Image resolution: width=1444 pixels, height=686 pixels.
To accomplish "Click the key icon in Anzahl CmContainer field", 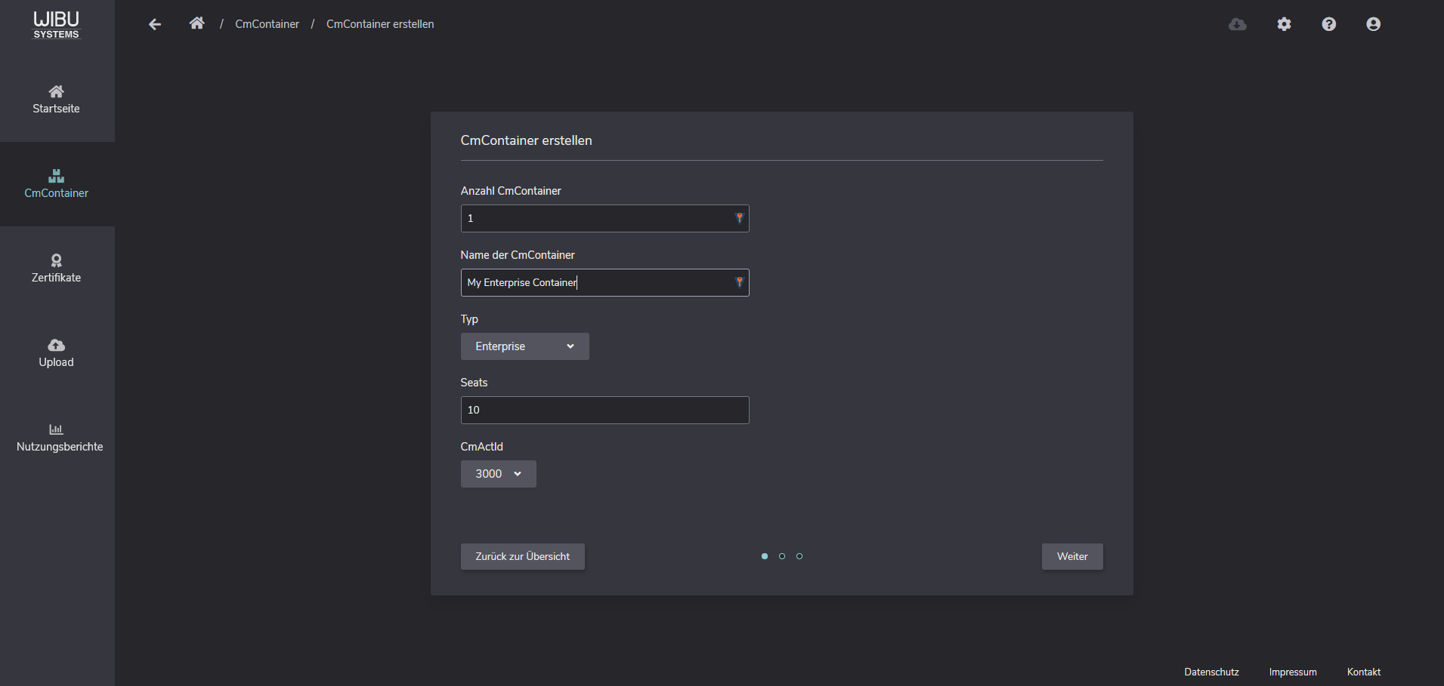I will [x=738, y=218].
